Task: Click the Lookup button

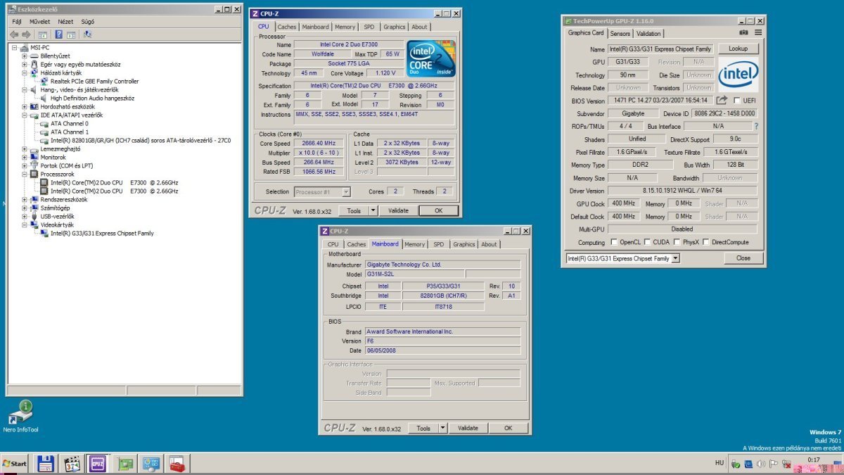Action: click(738, 49)
